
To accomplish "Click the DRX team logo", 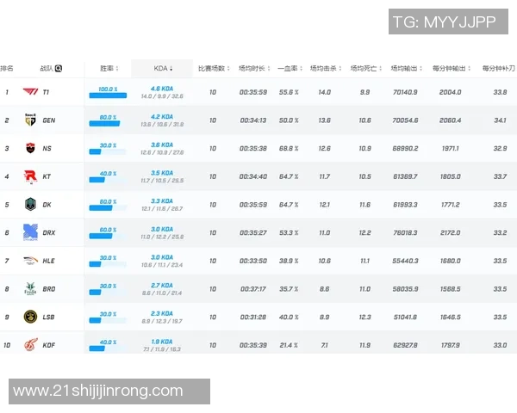I will (29, 233).
